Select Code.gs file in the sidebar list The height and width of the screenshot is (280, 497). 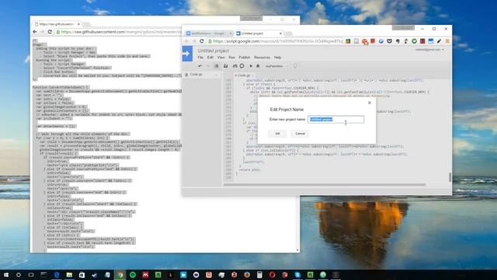pyautogui.click(x=196, y=75)
